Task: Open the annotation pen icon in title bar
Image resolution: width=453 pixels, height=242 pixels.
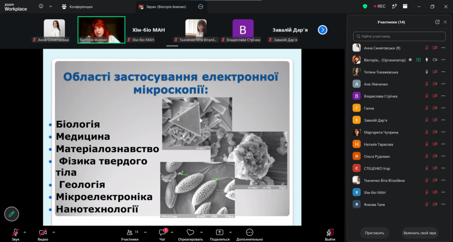Action: coord(394,6)
